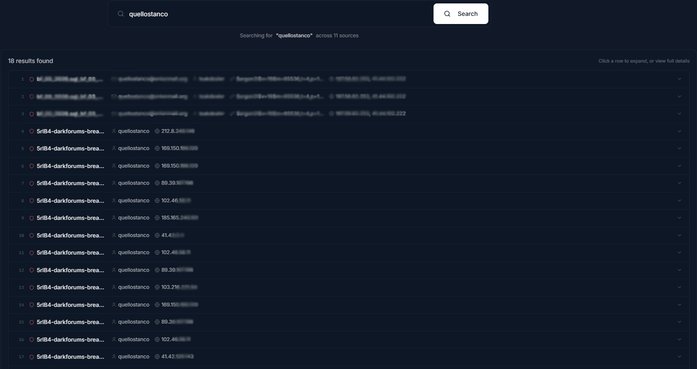Expand result row 3 chevron
The image size is (697, 369).
pos(679,114)
